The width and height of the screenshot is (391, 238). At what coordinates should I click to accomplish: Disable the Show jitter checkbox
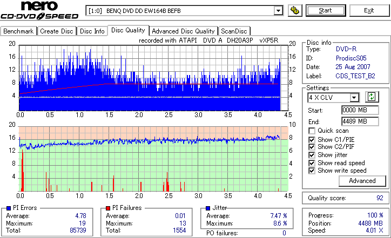312,155
